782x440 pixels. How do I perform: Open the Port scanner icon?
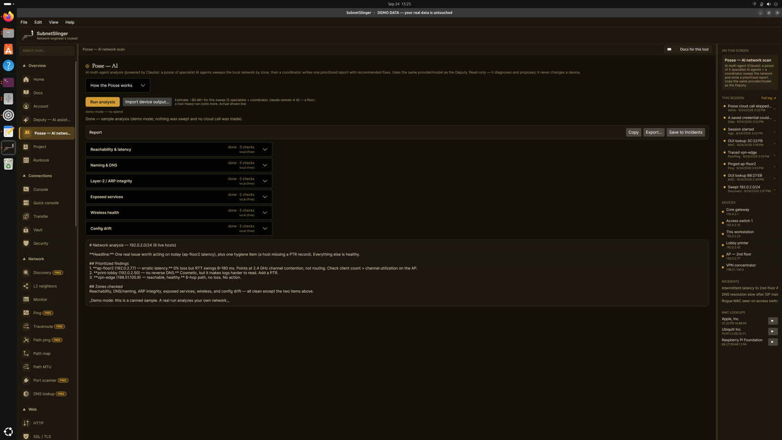click(26, 380)
